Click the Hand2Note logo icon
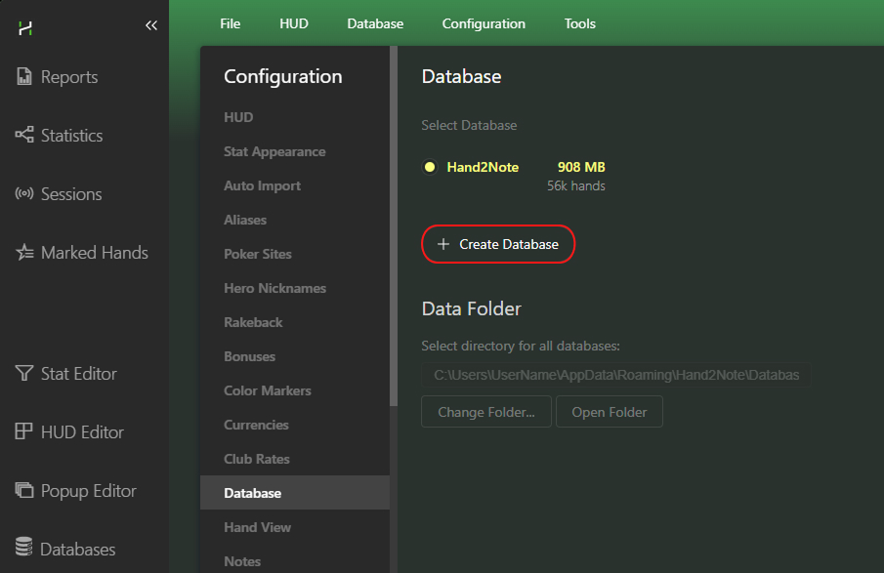This screenshot has height=573, width=884. click(x=24, y=27)
